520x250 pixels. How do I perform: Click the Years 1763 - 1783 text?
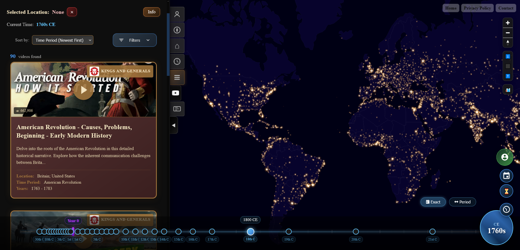(x=34, y=189)
